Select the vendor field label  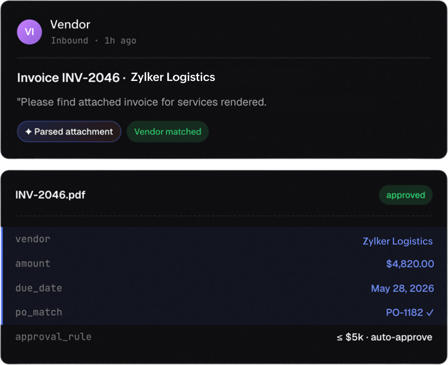point(33,239)
